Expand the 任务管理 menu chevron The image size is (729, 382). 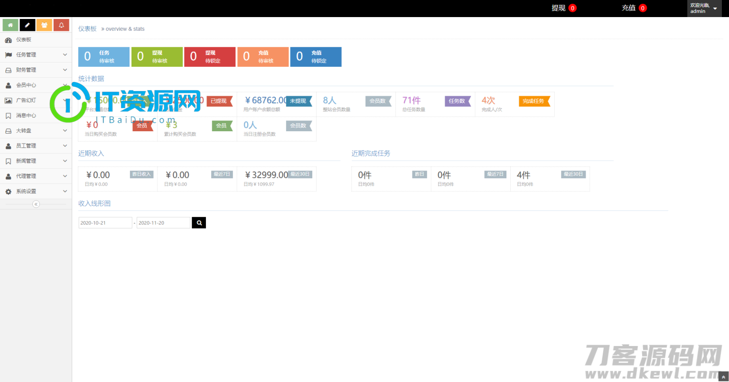[65, 55]
